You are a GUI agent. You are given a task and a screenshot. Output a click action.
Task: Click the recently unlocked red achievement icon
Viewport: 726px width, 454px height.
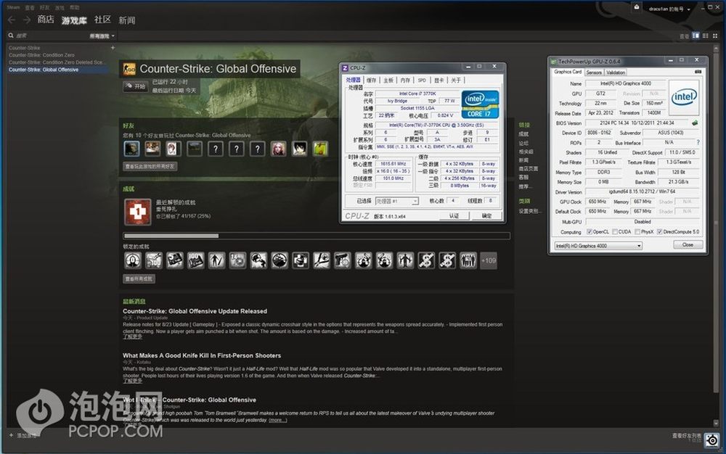click(137, 212)
